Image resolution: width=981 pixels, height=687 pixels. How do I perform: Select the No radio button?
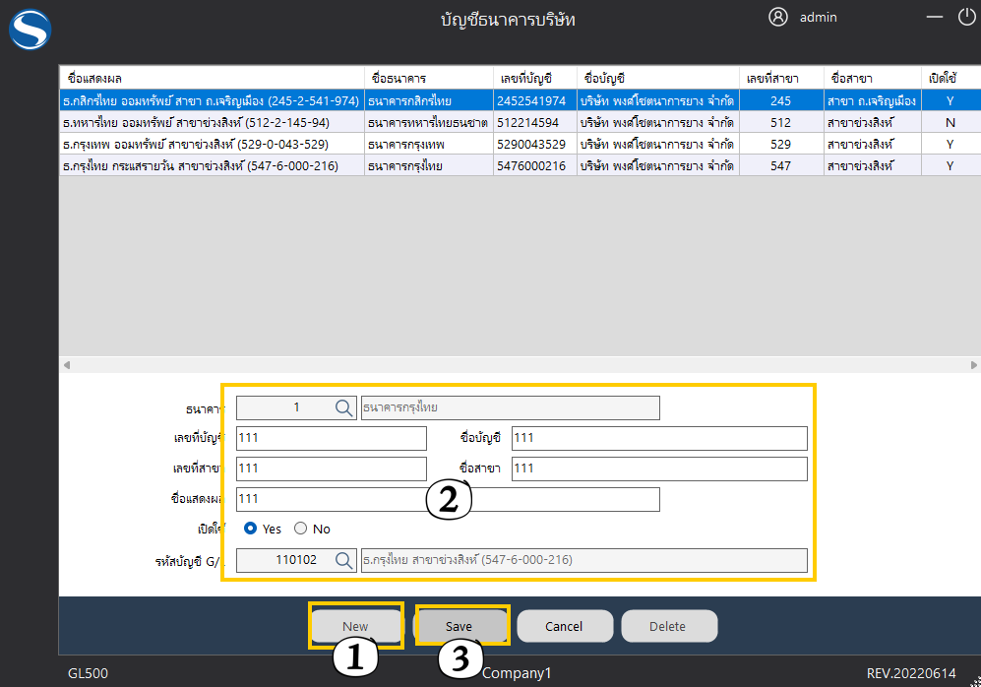301,529
